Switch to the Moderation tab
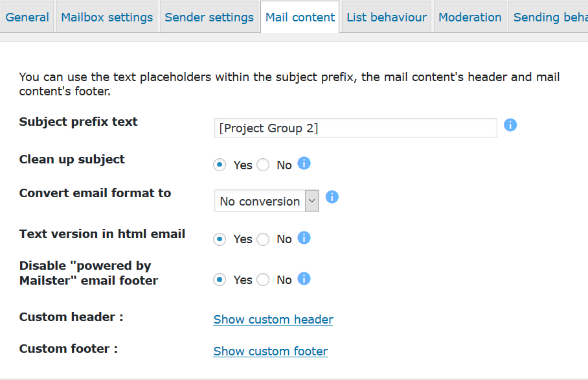 click(x=469, y=18)
